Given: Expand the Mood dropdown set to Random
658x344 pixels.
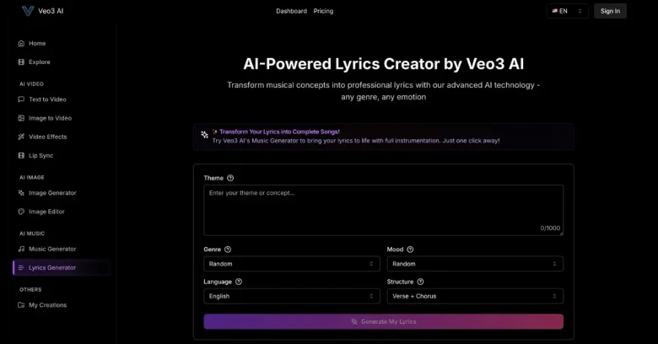Looking at the screenshot, I should (x=475, y=264).
